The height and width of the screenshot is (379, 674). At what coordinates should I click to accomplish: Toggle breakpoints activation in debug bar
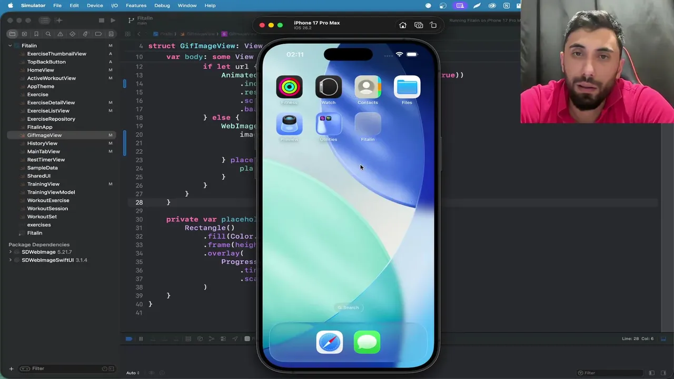[128, 339]
